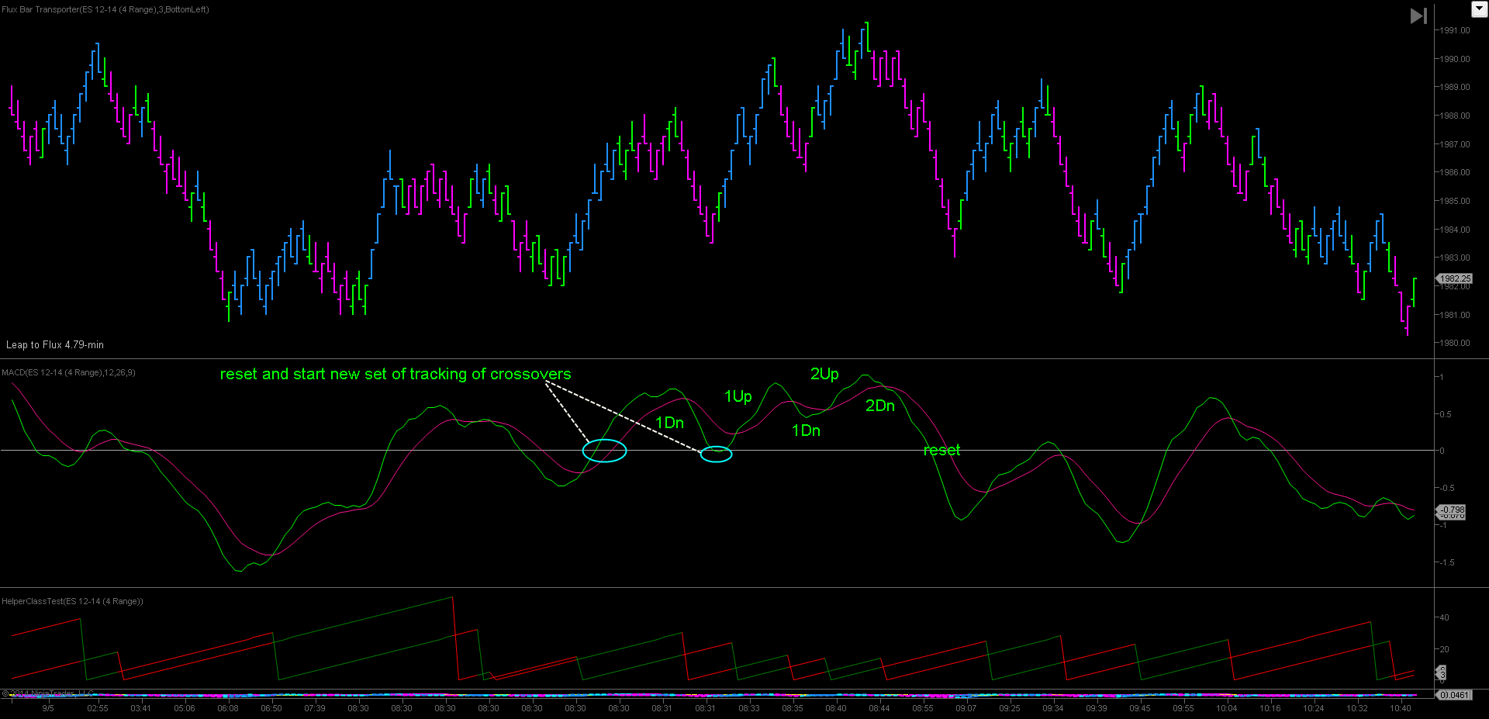The width and height of the screenshot is (1489, 719).
Task: Click the 1991.00 price axis label
Action: click(1456, 30)
